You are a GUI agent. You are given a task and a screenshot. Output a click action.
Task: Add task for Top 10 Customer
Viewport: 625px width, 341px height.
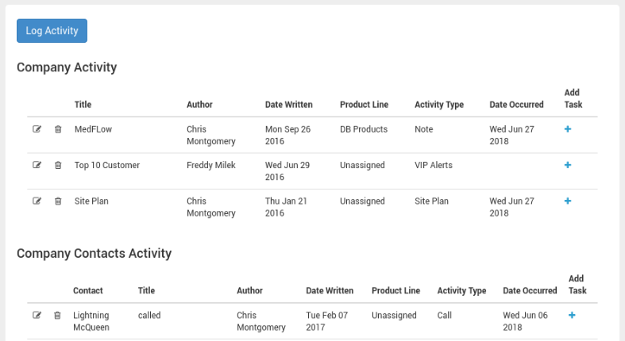(x=568, y=165)
